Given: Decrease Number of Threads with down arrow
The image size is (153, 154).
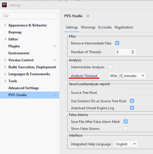Looking at the screenshot, I should (133, 53).
